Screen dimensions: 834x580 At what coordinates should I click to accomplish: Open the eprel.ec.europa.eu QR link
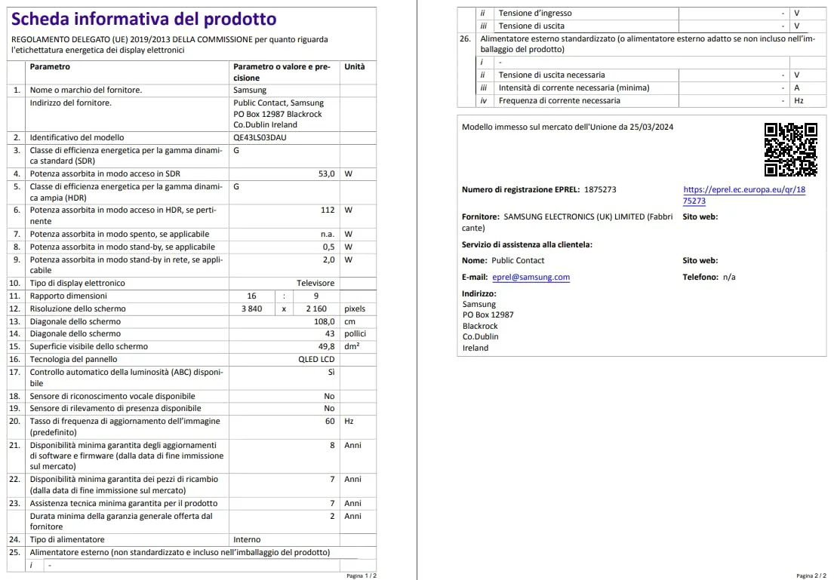coord(744,195)
